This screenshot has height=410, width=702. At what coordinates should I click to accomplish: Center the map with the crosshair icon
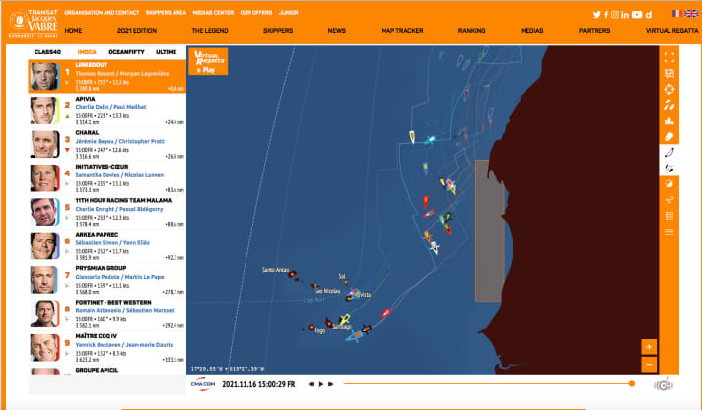tap(668, 89)
